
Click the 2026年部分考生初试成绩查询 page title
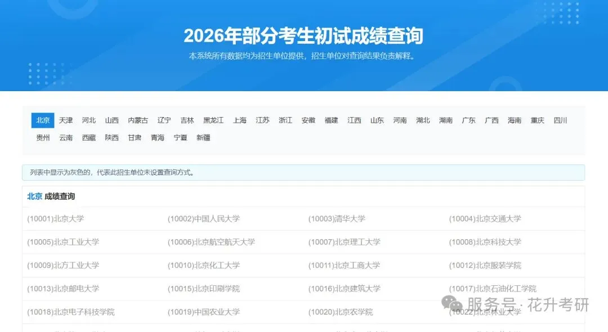tap(303, 35)
